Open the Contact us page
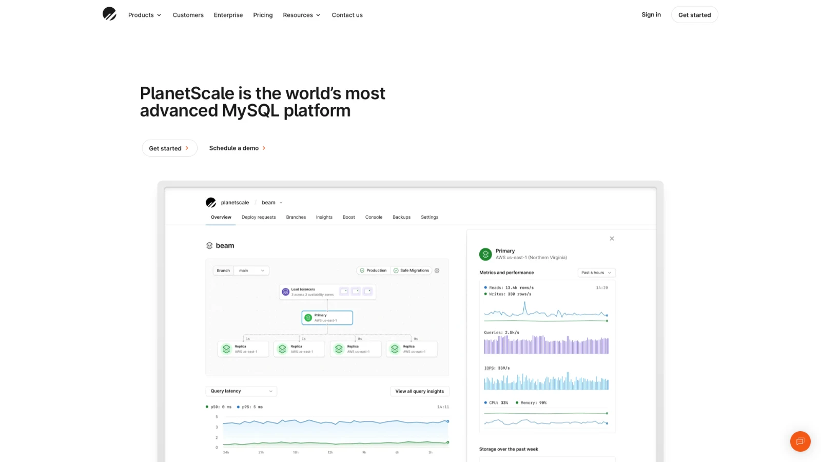Screen dimensions: 821x462 click(347, 15)
